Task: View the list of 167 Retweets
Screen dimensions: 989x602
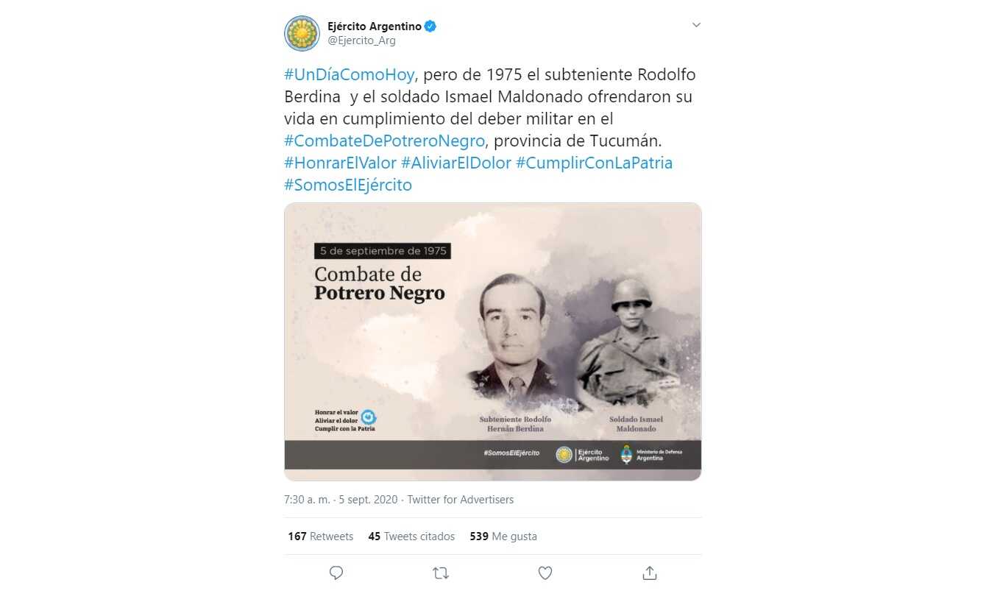Action: 321,537
